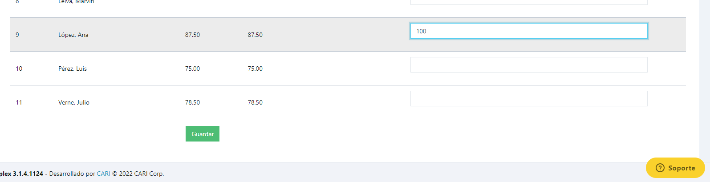Image resolution: width=710 pixels, height=182 pixels.
Task: Click the empty input for Verne, Julio
Action: point(529,98)
